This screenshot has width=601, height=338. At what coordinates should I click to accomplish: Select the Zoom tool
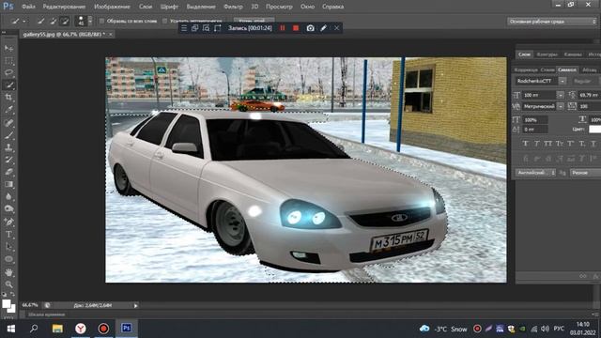(8, 284)
